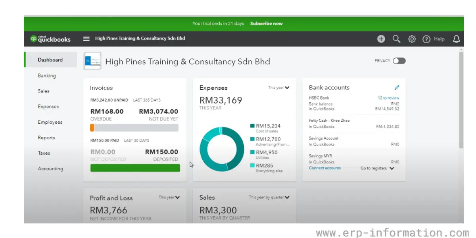The height and width of the screenshot is (238, 476).
Task: Open the notifications bell icon
Action: coord(457,39)
